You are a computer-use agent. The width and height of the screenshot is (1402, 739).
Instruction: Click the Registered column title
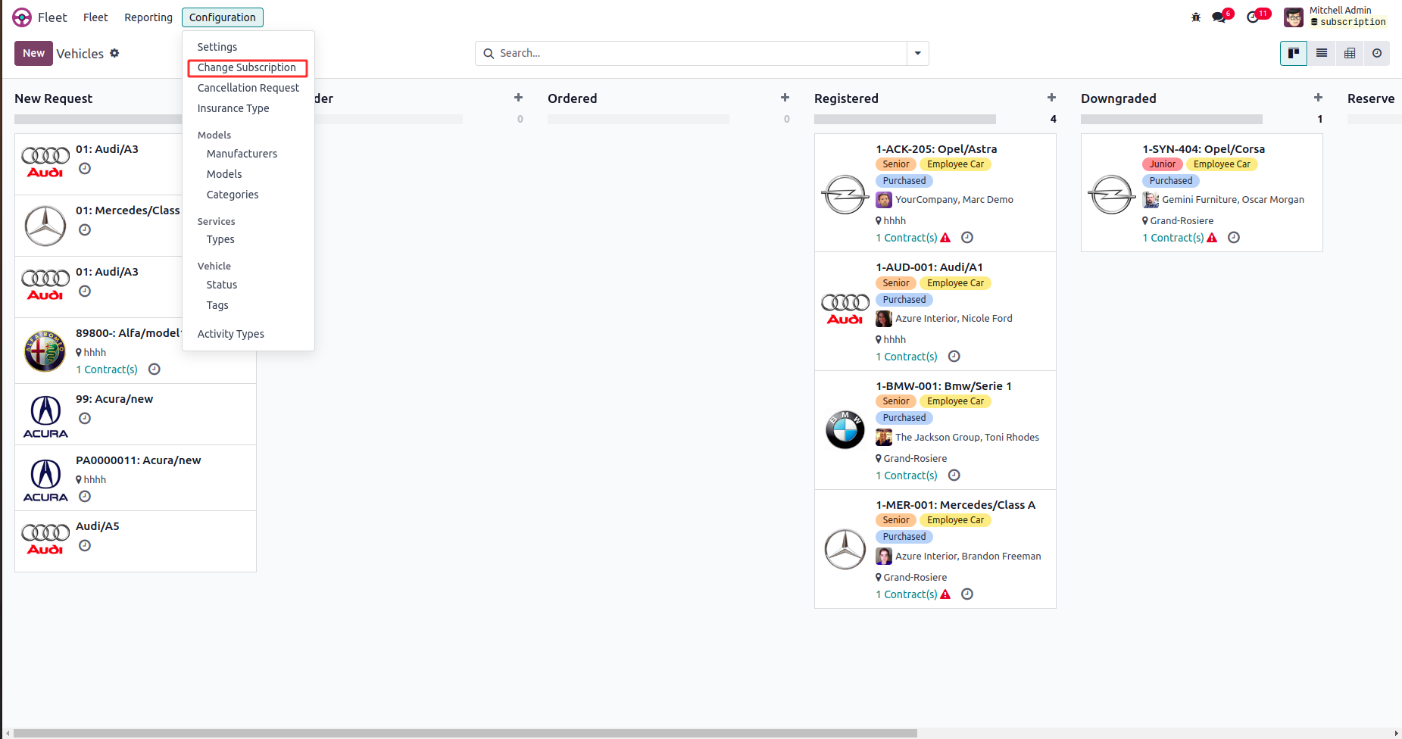tap(846, 98)
